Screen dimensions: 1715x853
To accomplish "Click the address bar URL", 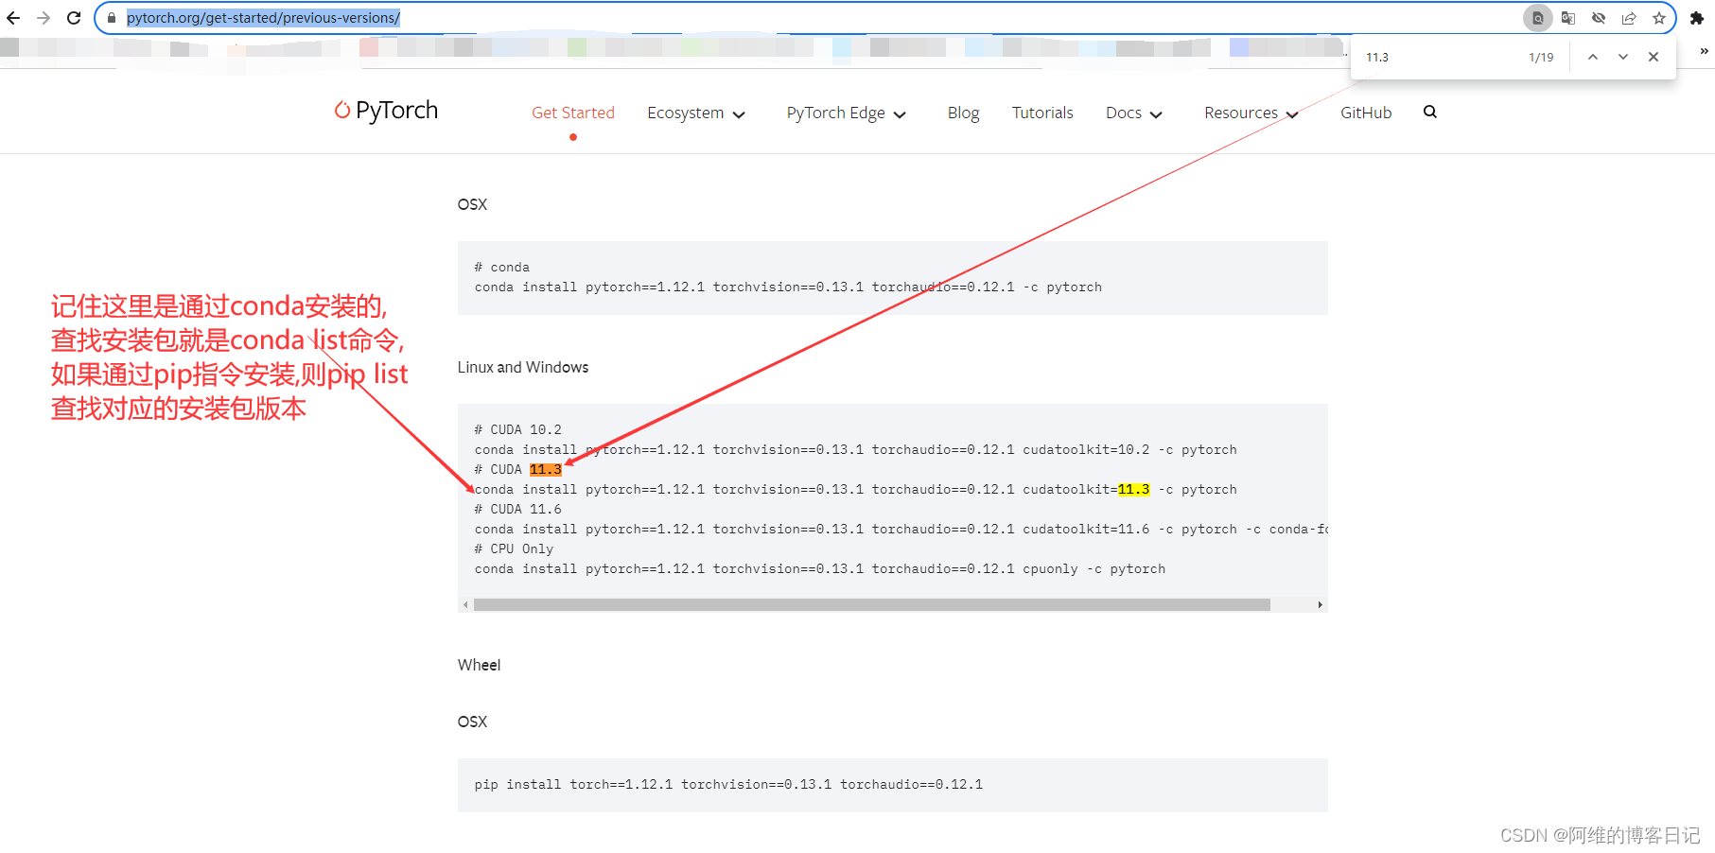I will pyautogui.click(x=263, y=18).
